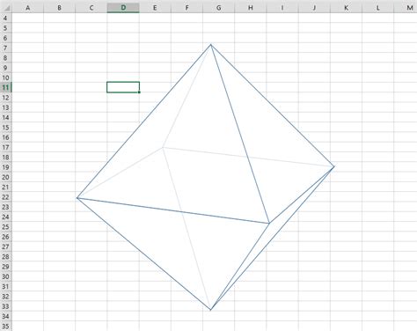This screenshot has height=331, width=417.
Task: Select column H header
Action: point(251,8)
